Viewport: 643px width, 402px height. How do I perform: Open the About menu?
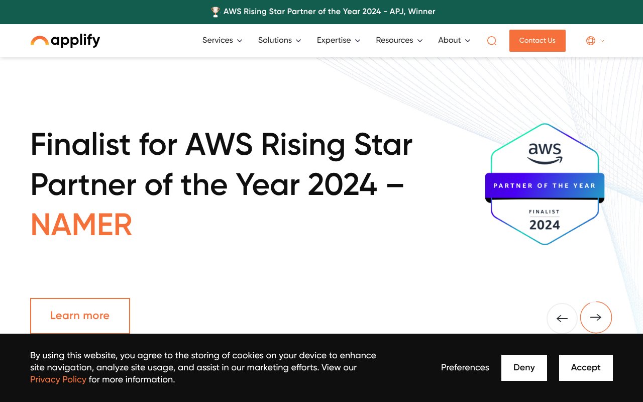point(454,40)
